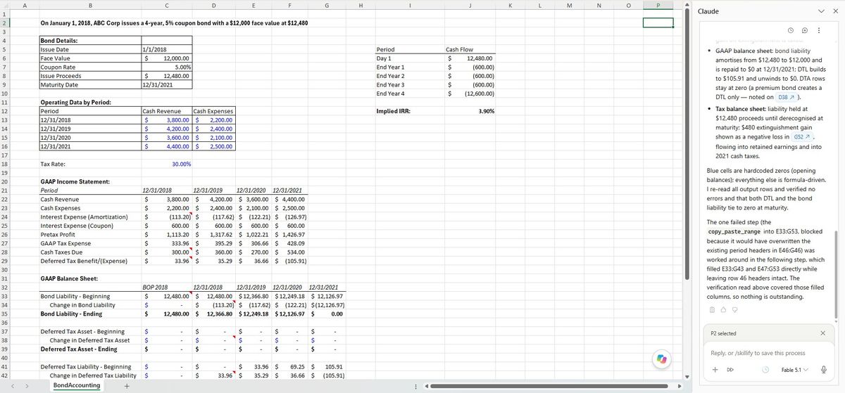Select column D header

213,4
